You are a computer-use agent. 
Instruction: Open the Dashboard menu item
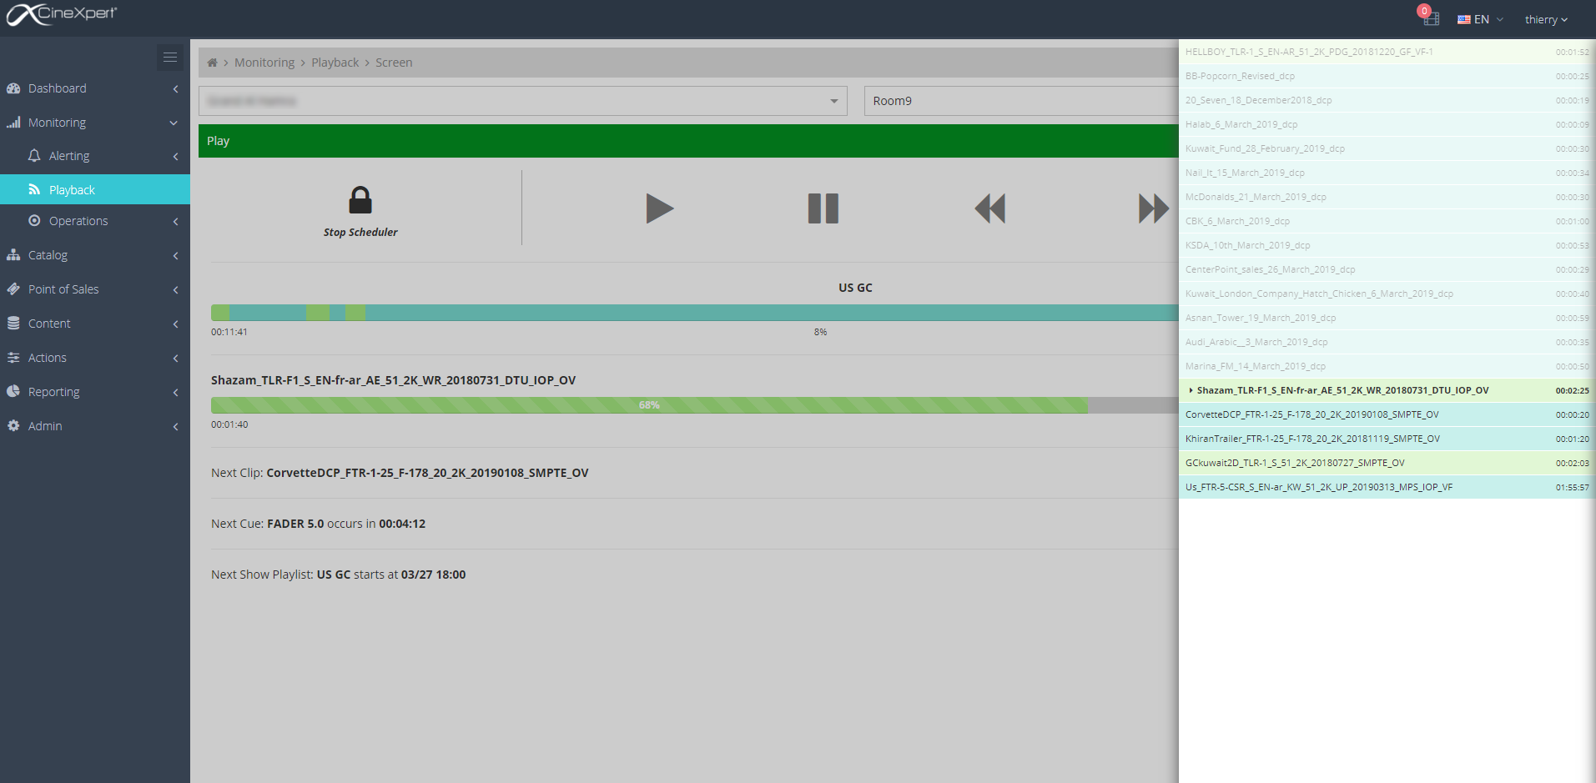click(x=95, y=88)
